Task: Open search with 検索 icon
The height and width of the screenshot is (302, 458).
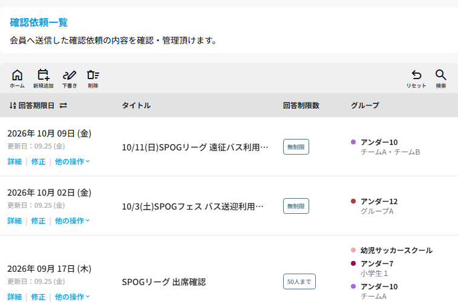Action: coord(441,79)
